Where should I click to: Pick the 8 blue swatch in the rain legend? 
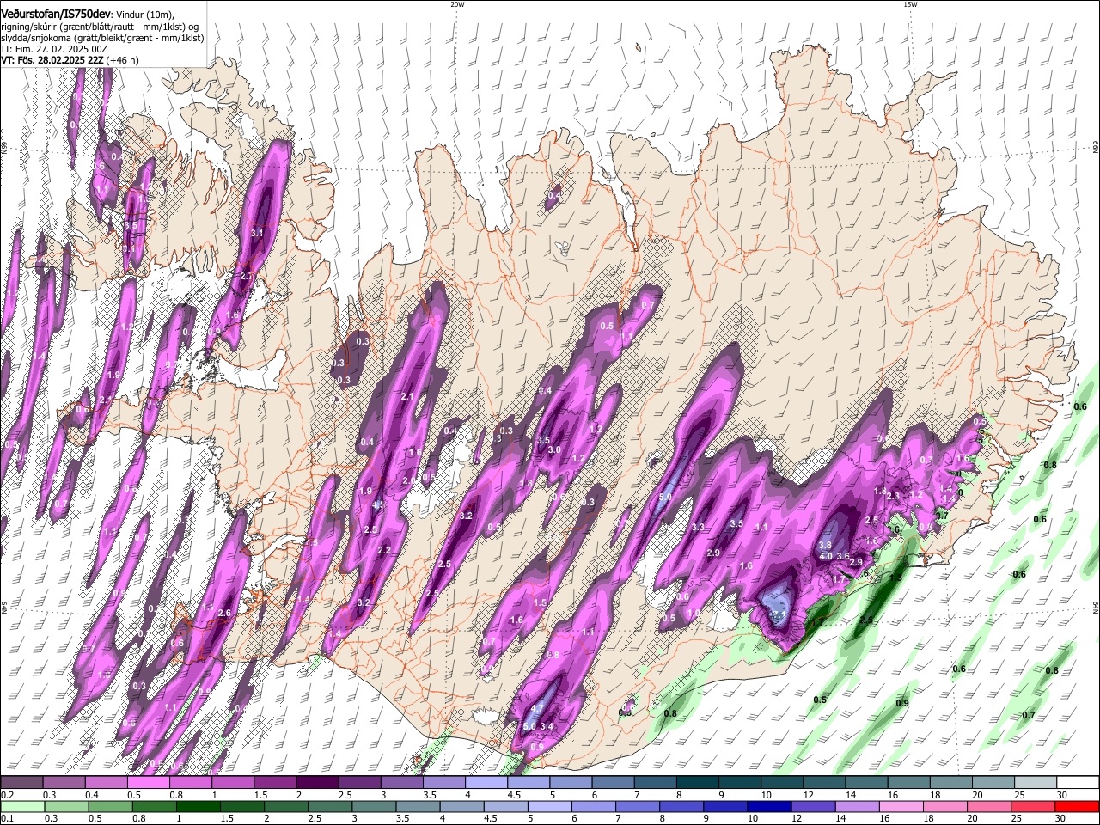pyautogui.click(x=681, y=806)
